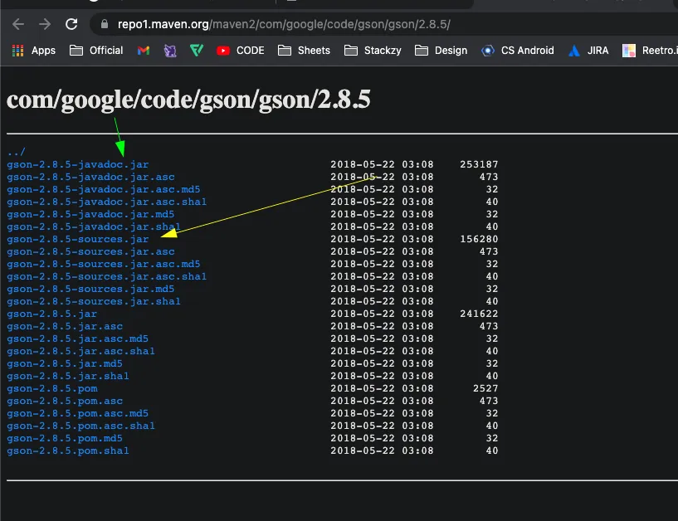Select file size 2527
The height and width of the screenshot is (521, 678).
click(485, 389)
